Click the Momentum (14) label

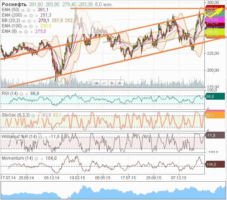click(17, 158)
